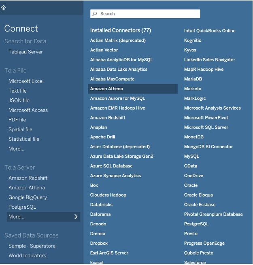
Task: Choose Pivotal Greenplum Database
Action: click(213, 214)
